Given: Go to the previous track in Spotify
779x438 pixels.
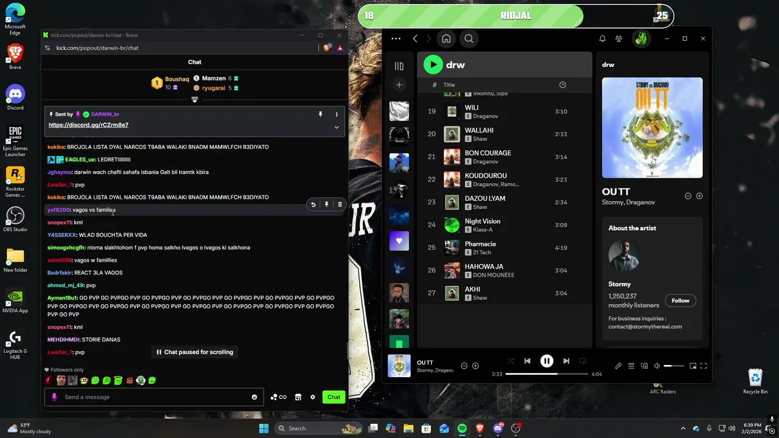Looking at the screenshot, I should (527, 361).
